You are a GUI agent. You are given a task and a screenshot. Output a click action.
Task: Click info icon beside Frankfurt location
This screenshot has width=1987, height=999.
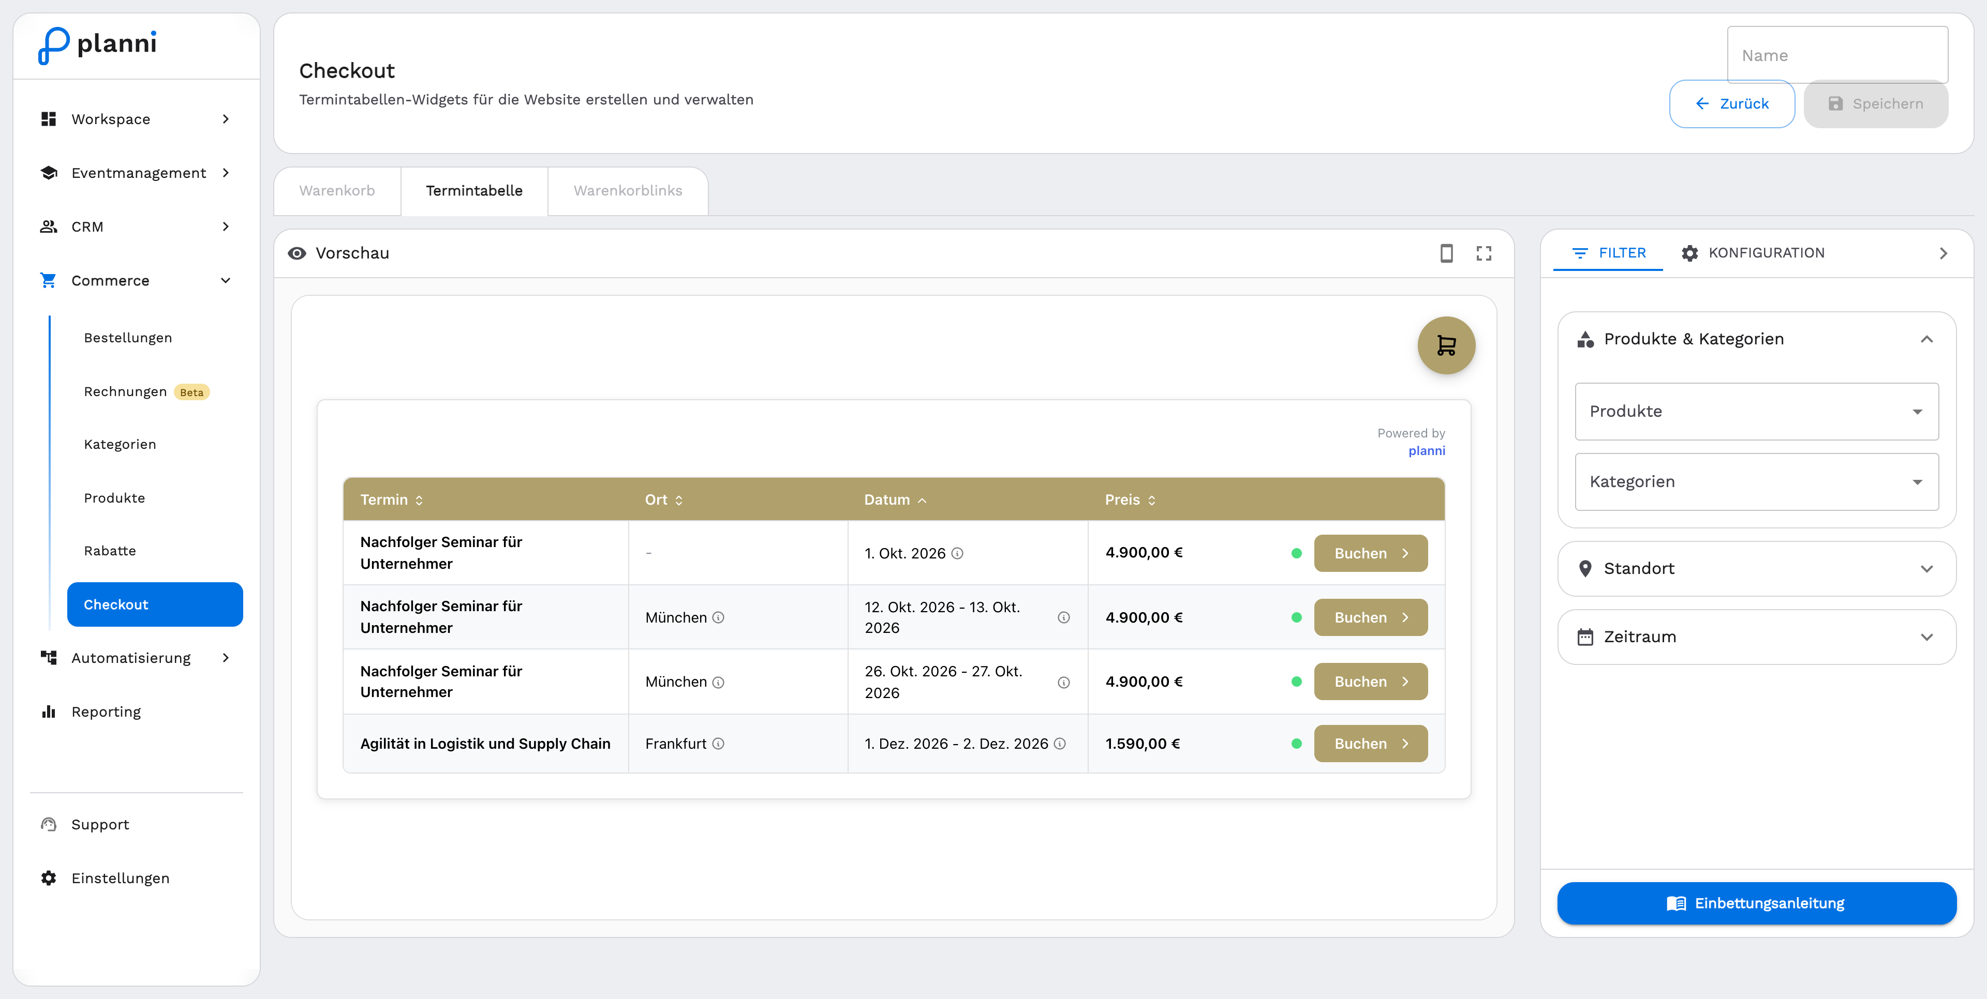pyautogui.click(x=718, y=744)
